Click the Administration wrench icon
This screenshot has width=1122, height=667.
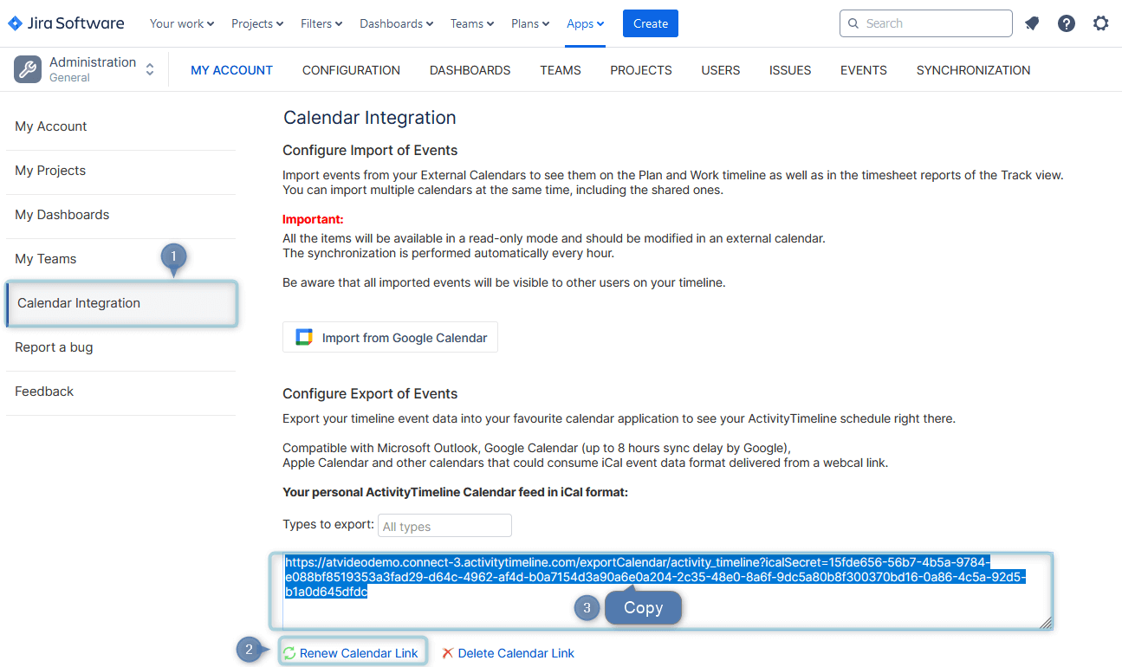28,70
